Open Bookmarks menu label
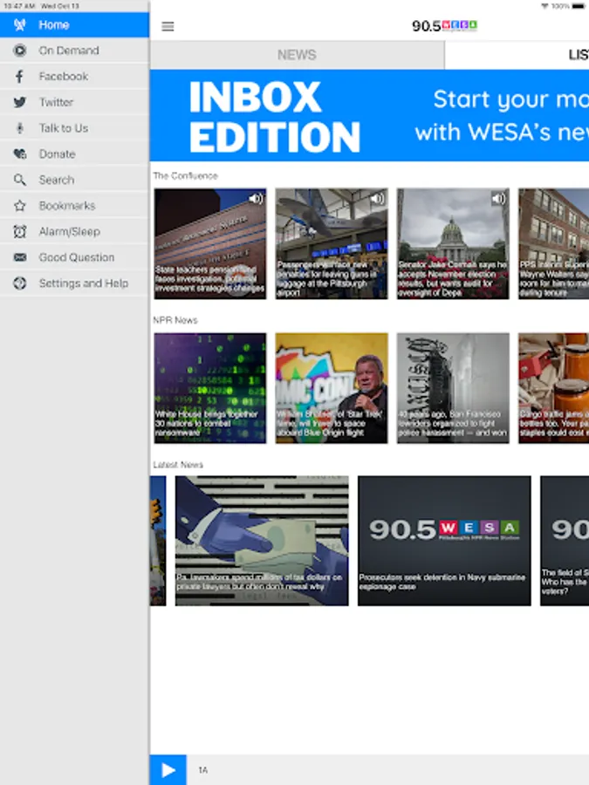This screenshot has width=589, height=785. coord(67,206)
